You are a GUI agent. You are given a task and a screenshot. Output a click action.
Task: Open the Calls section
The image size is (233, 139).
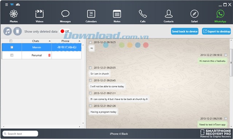point(143,16)
